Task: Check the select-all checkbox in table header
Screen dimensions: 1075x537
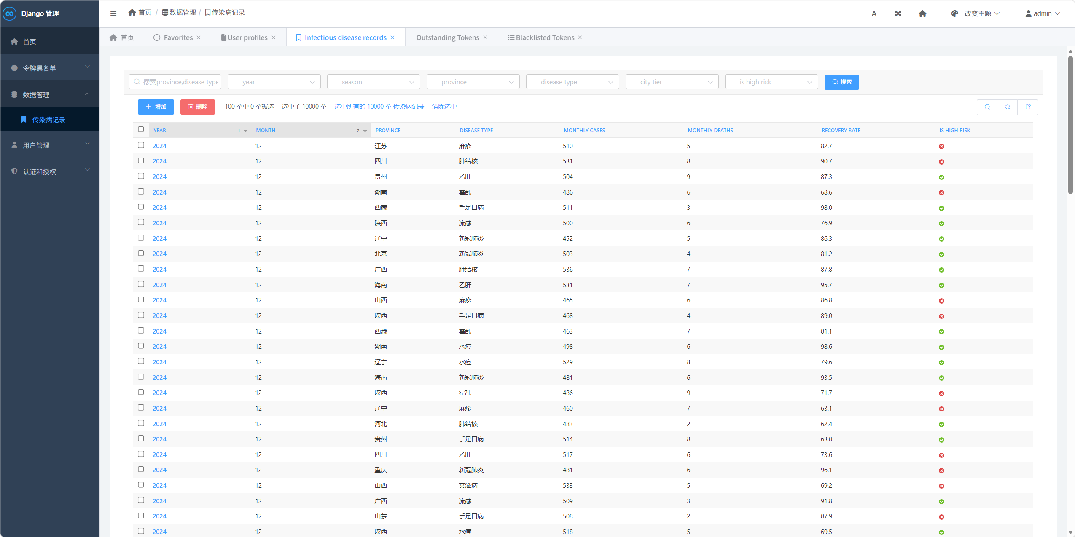Action: click(141, 129)
